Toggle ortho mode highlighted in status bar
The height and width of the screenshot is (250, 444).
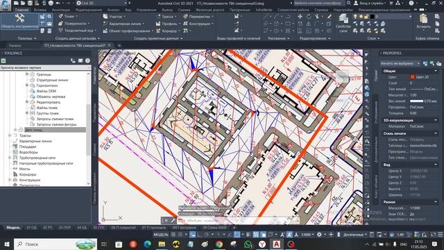click(x=193, y=235)
